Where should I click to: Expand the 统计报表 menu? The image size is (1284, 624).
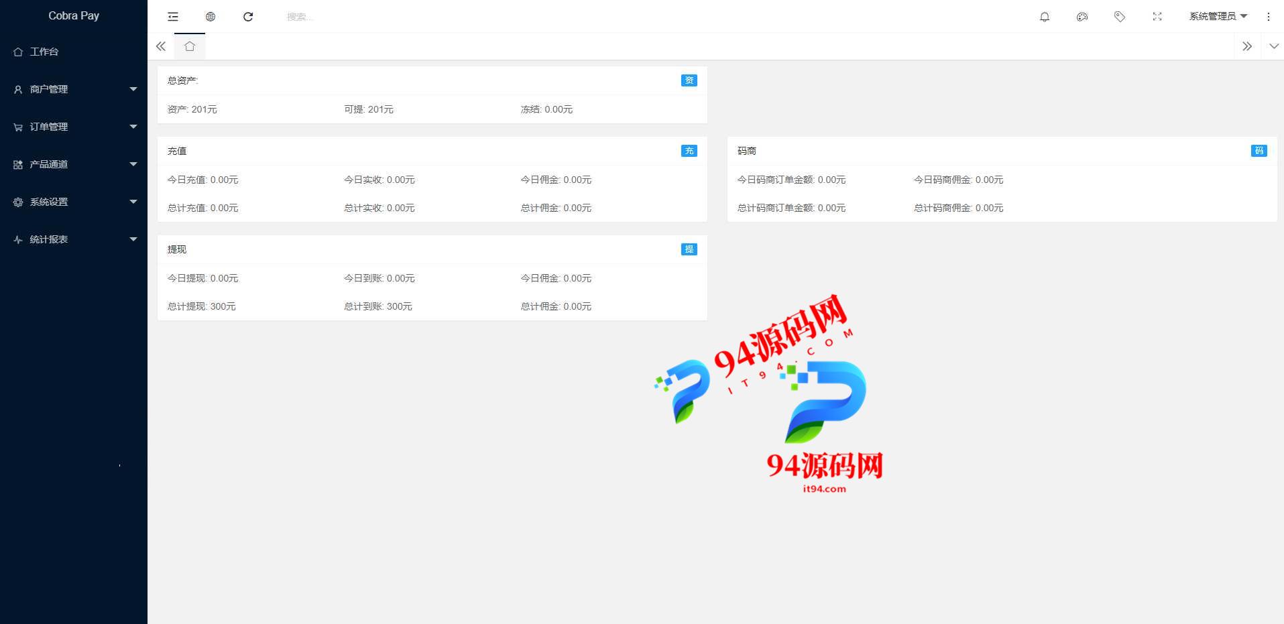(x=74, y=239)
